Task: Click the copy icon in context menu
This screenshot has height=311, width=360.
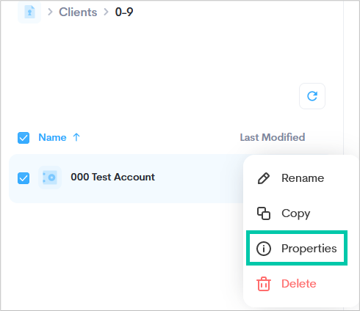Action: 264,213
